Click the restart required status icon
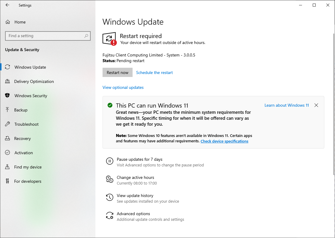This screenshot has width=335, height=238. click(109, 39)
